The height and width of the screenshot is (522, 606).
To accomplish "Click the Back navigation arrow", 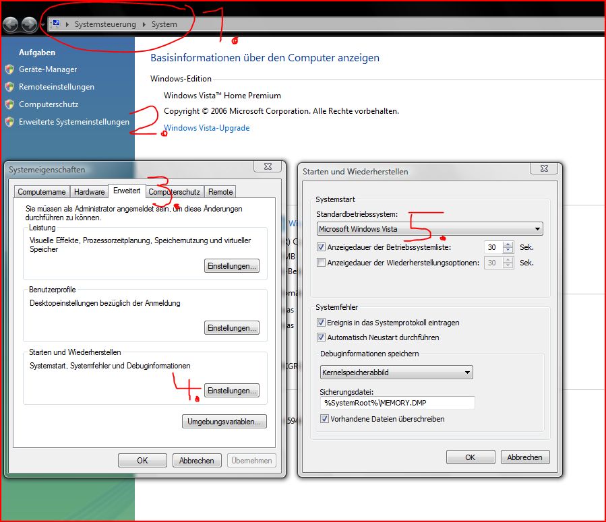I will pyautogui.click(x=10, y=25).
